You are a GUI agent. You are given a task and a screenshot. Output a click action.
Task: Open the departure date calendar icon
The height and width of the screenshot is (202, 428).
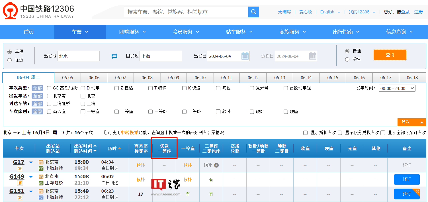tap(245, 56)
